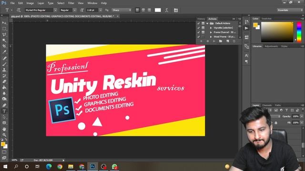Select the Rectangular Marquee tool
This screenshot has width=305, height=171.
tap(4, 28)
